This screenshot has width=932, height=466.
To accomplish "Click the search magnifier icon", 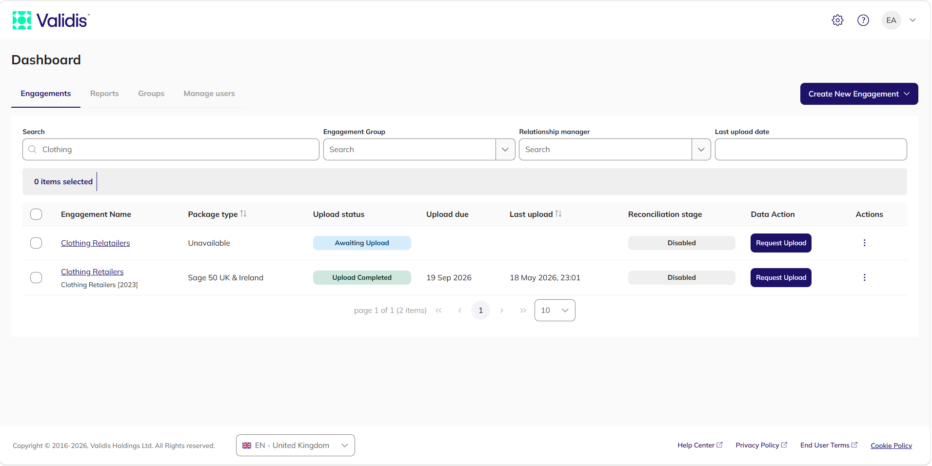I will point(32,149).
